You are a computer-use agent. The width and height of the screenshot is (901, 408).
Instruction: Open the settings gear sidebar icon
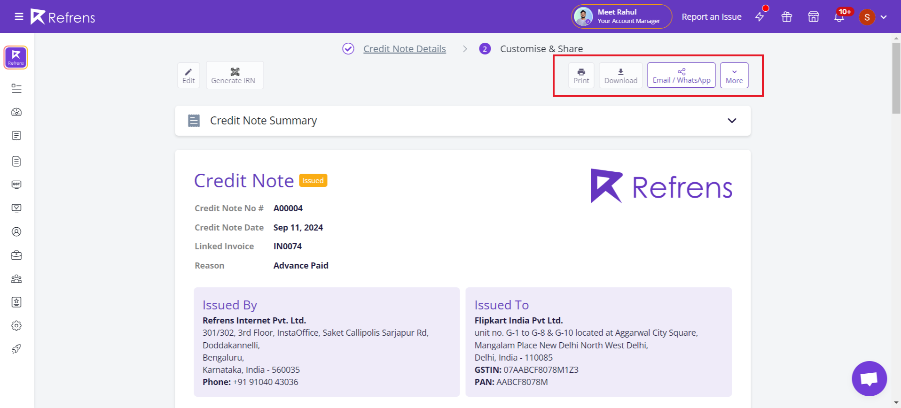16,326
